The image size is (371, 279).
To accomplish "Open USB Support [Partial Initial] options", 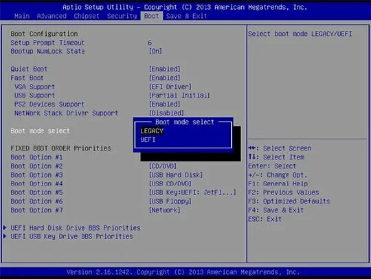I will click(179, 96).
